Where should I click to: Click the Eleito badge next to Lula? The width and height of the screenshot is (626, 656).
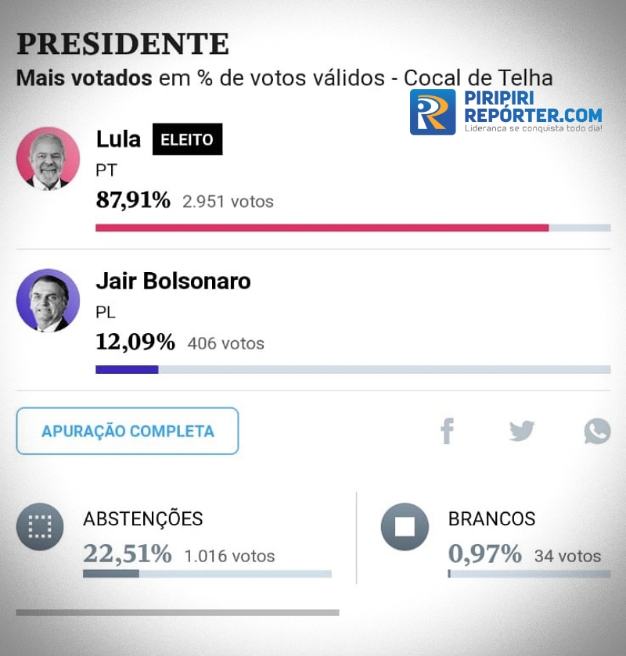pyautogui.click(x=187, y=140)
